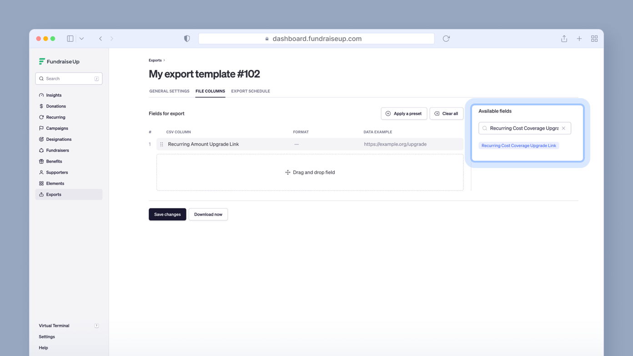This screenshot has height=356, width=633.
Task: Expand the Exports breadcrumb chevron
Action: point(164,60)
